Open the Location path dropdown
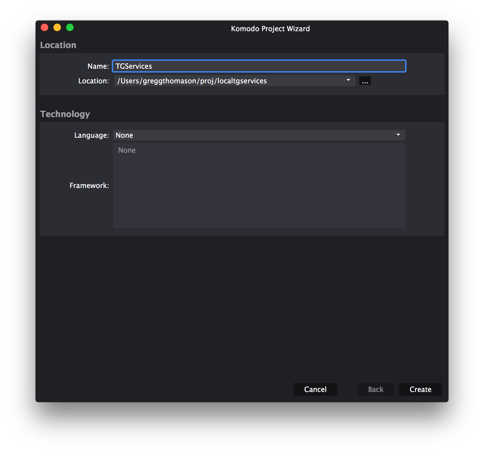Image resolution: width=484 pixels, height=453 pixels. (348, 80)
